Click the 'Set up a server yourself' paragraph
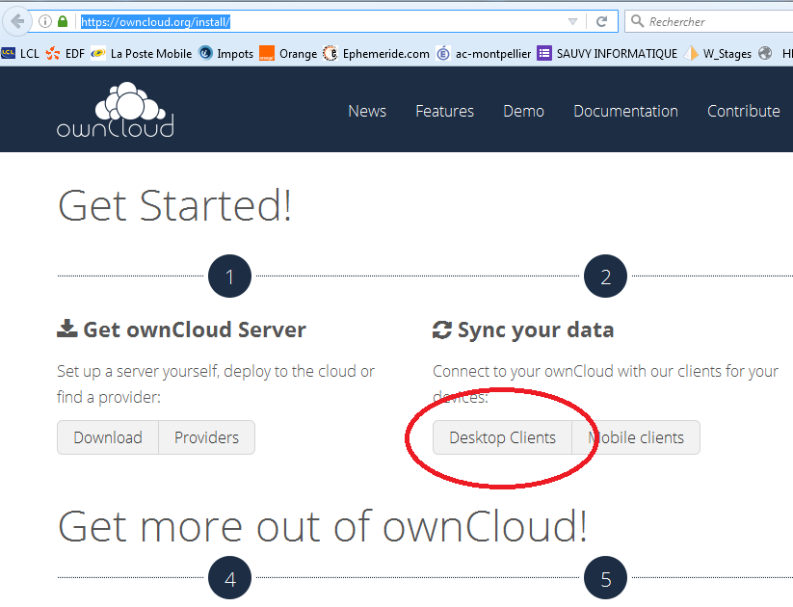The image size is (793, 607). [216, 383]
